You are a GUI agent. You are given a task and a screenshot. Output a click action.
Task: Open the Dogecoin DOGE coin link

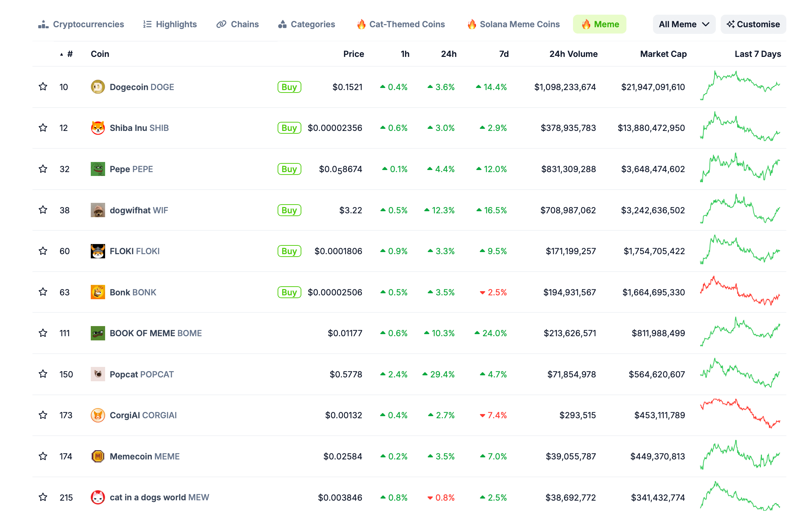142,87
